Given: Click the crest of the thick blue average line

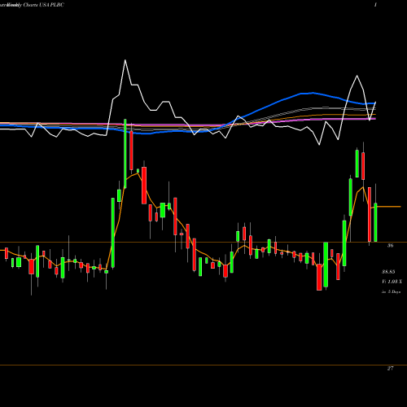Looking at the screenshot, I should [312, 93].
